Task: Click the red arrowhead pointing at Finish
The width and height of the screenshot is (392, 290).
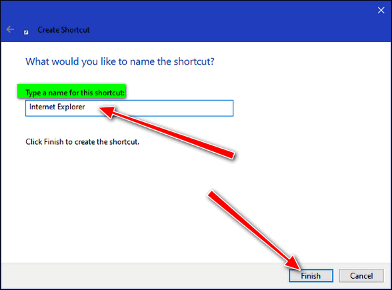Action: point(293,263)
